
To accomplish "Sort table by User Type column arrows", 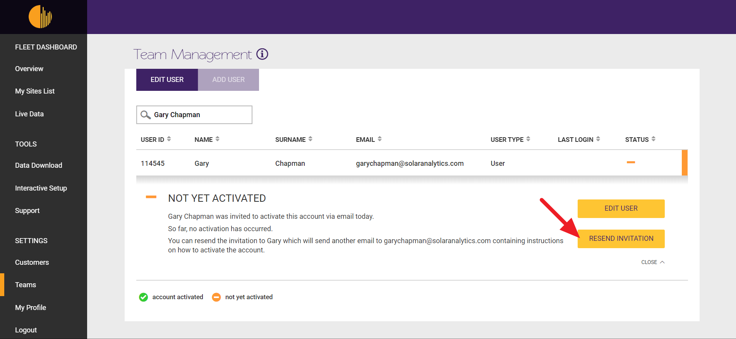I will coord(528,139).
